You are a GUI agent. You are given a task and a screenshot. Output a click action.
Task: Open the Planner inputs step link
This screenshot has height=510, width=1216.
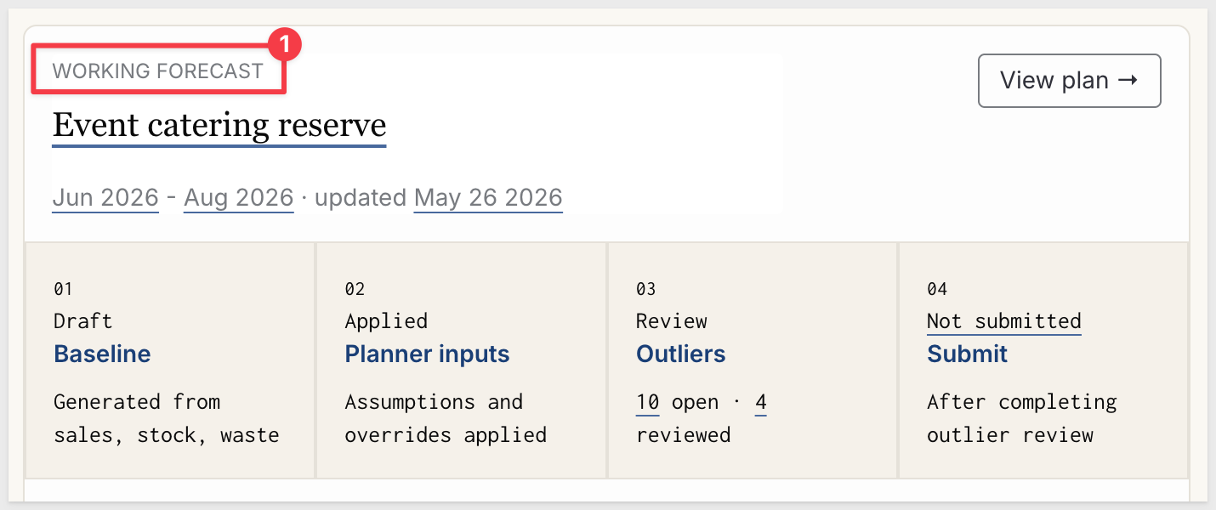coord(427,354)
